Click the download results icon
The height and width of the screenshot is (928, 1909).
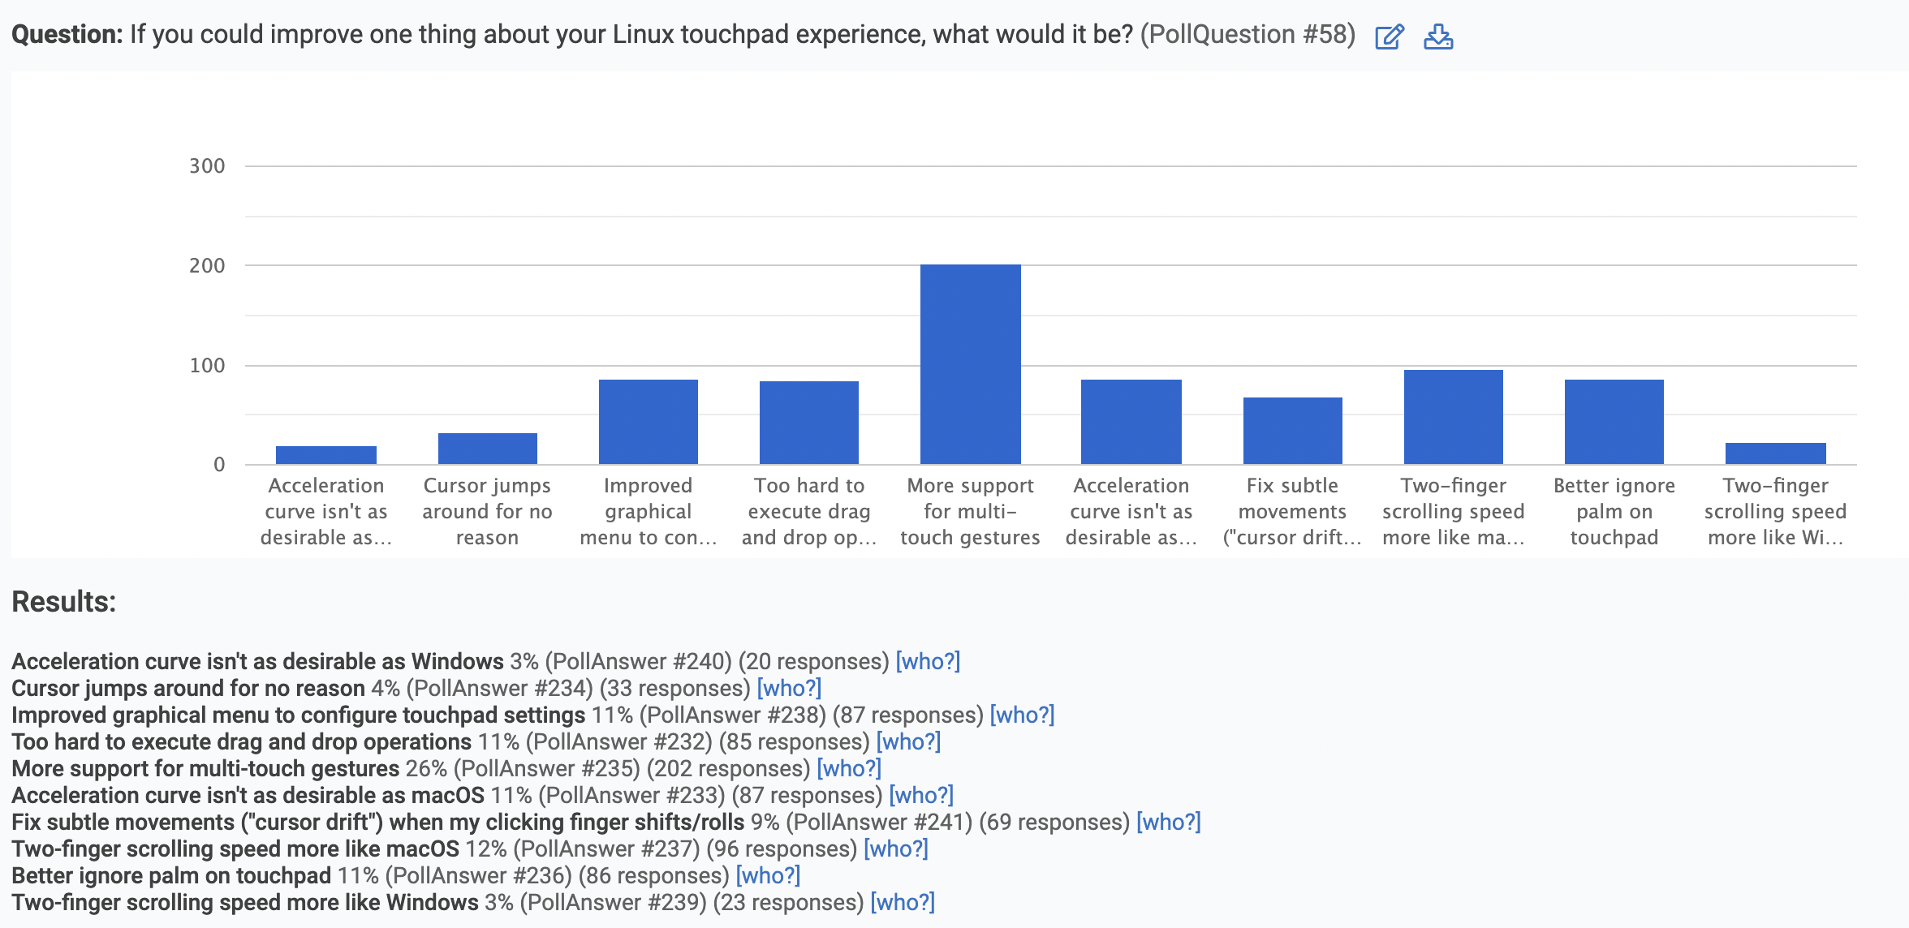pos(1438,37)
